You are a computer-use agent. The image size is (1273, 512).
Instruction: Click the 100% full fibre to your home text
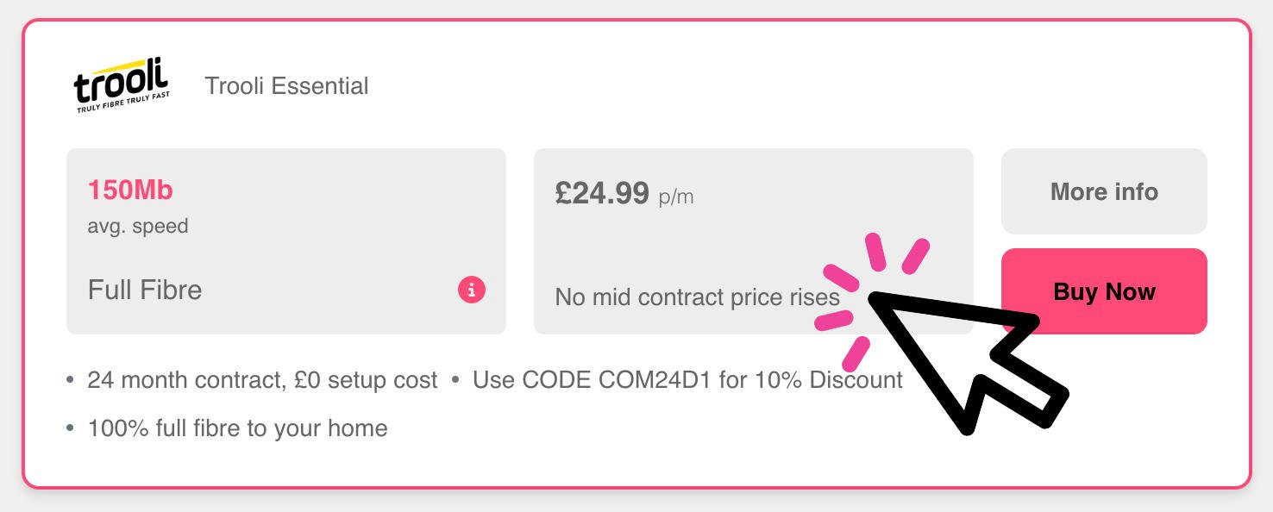(x=237, y=428)
